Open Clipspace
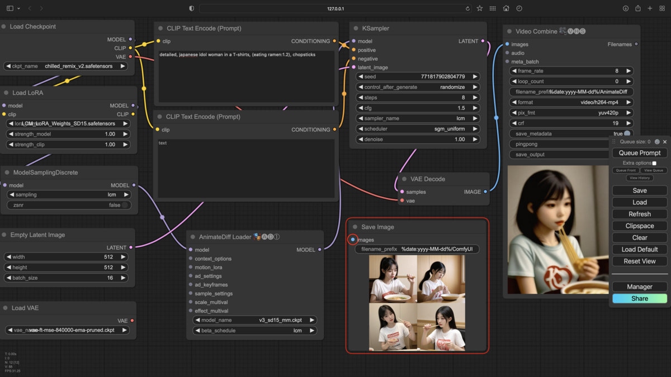671x377 pixels. click(640, 226)
